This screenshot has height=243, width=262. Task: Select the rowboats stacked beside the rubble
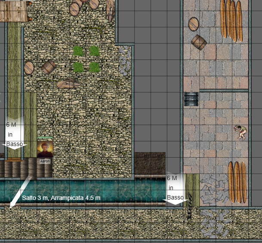pyautogui.click(x=237, y=182)
